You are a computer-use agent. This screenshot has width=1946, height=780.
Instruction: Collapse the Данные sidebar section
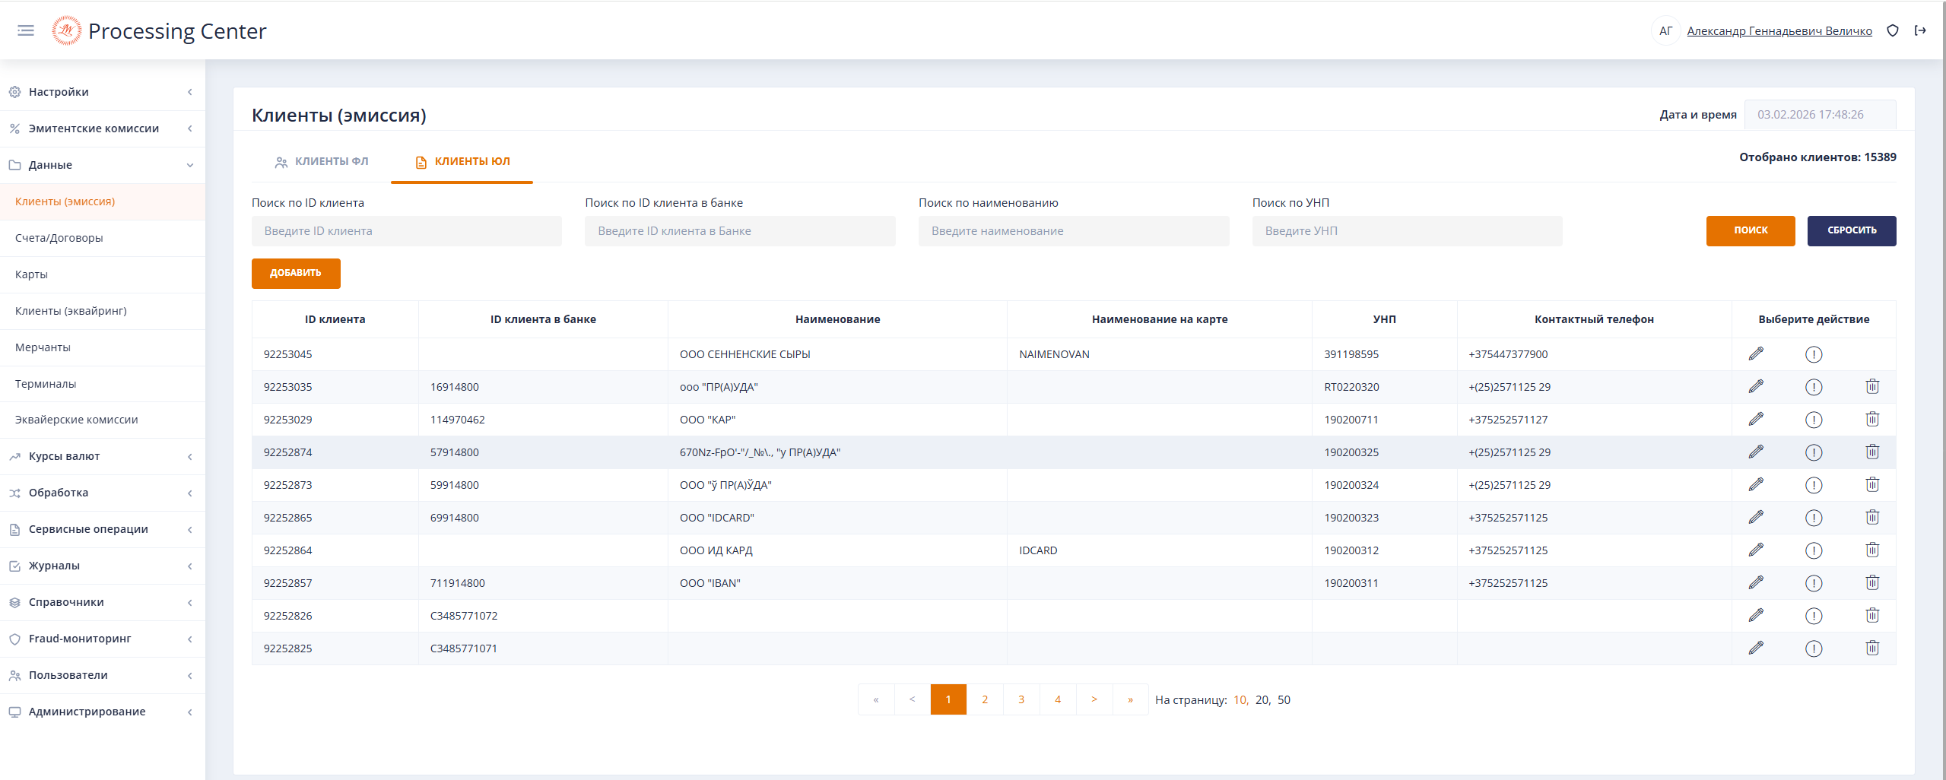102,165
